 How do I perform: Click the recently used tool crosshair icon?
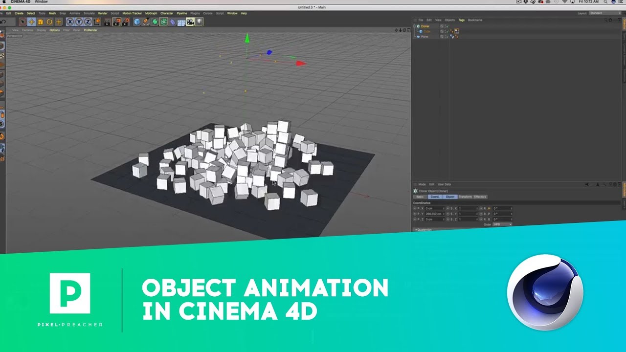(59, 22)
